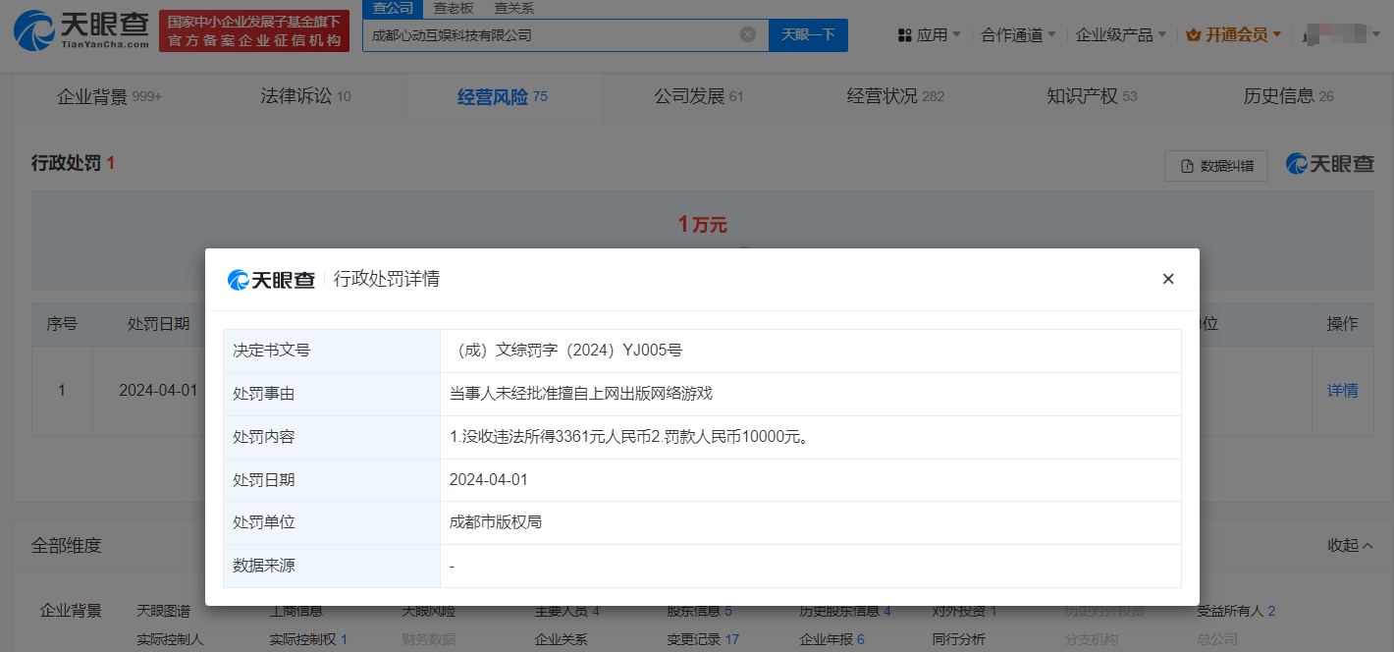
Task: Click the 处罚内容 penalty content text
Action: click(x=629, y=436)
